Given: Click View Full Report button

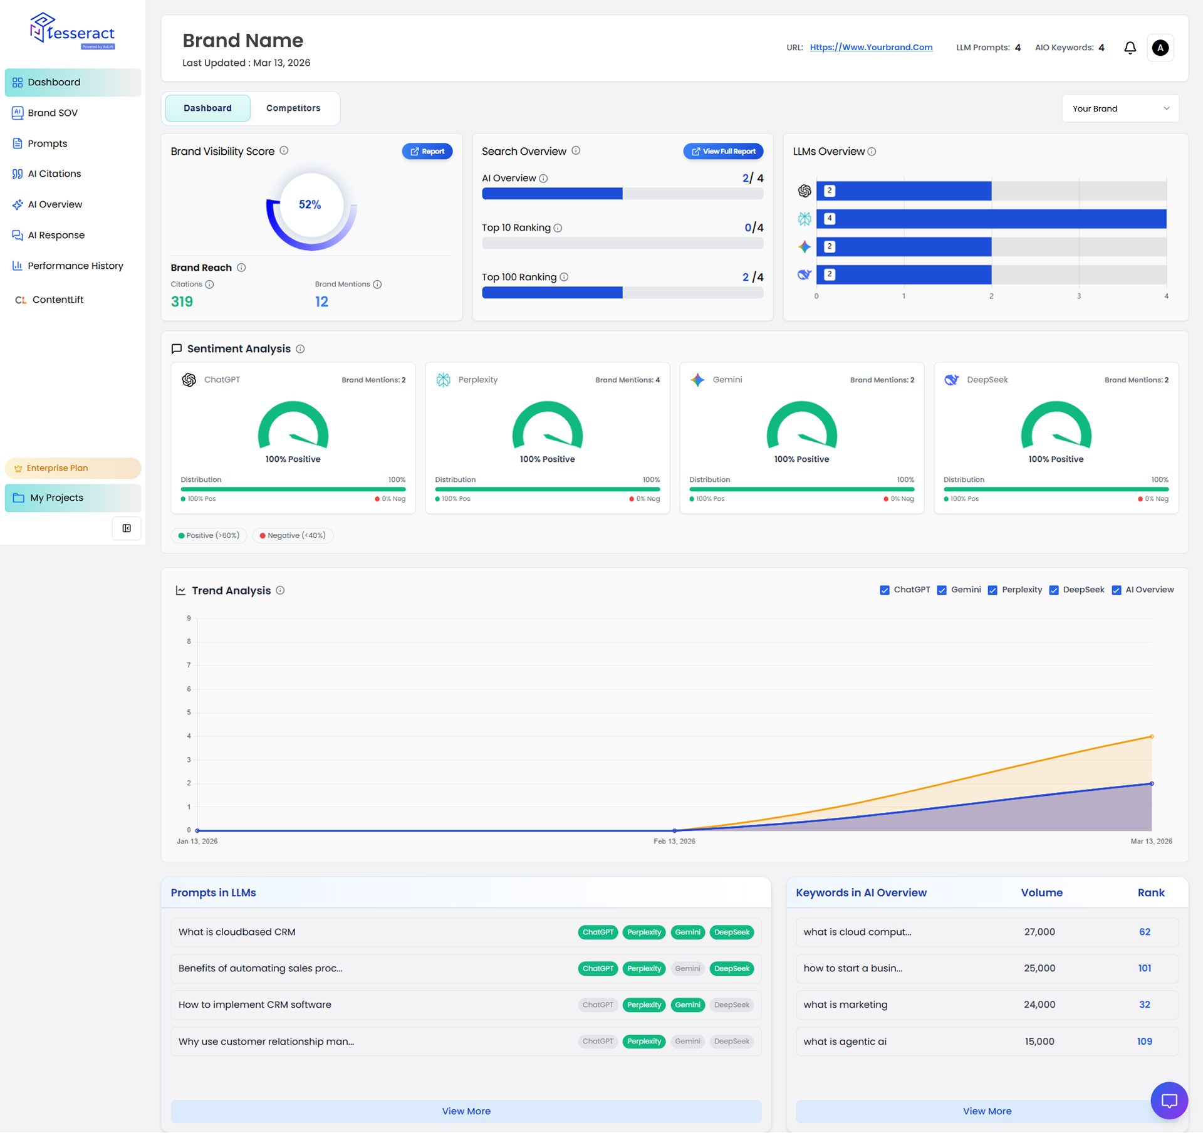Looking at the screenshot, I should 723,151.
